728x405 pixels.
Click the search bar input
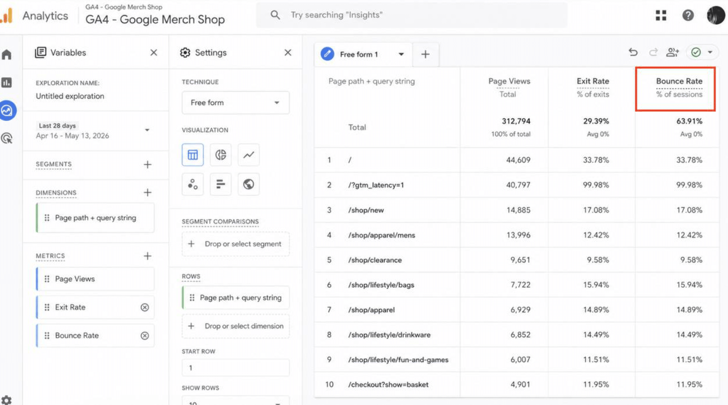point(411,15)
